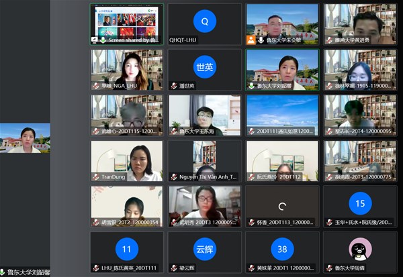Click the blue avatar numbered 15

pos(360,203)
